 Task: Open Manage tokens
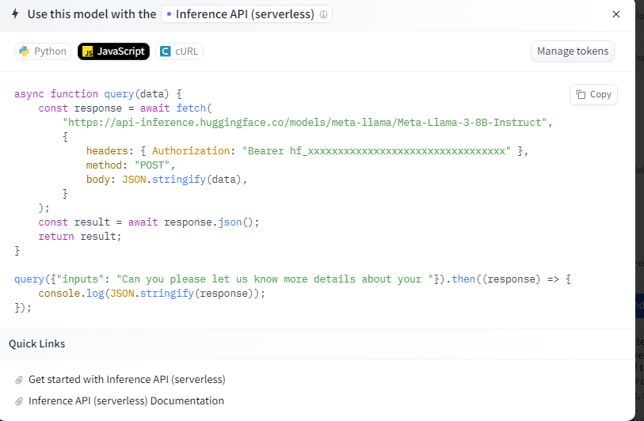(573, 51)
